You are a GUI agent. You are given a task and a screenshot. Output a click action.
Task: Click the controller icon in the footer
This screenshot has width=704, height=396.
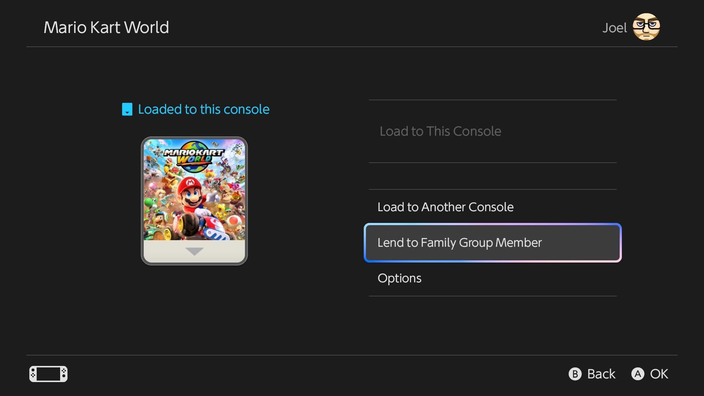48,374
